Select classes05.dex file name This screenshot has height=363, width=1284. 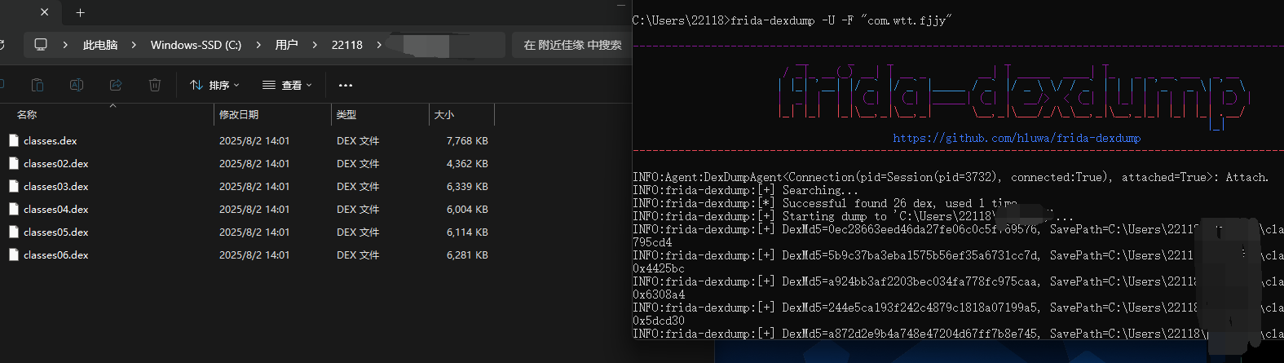point(56,232)
